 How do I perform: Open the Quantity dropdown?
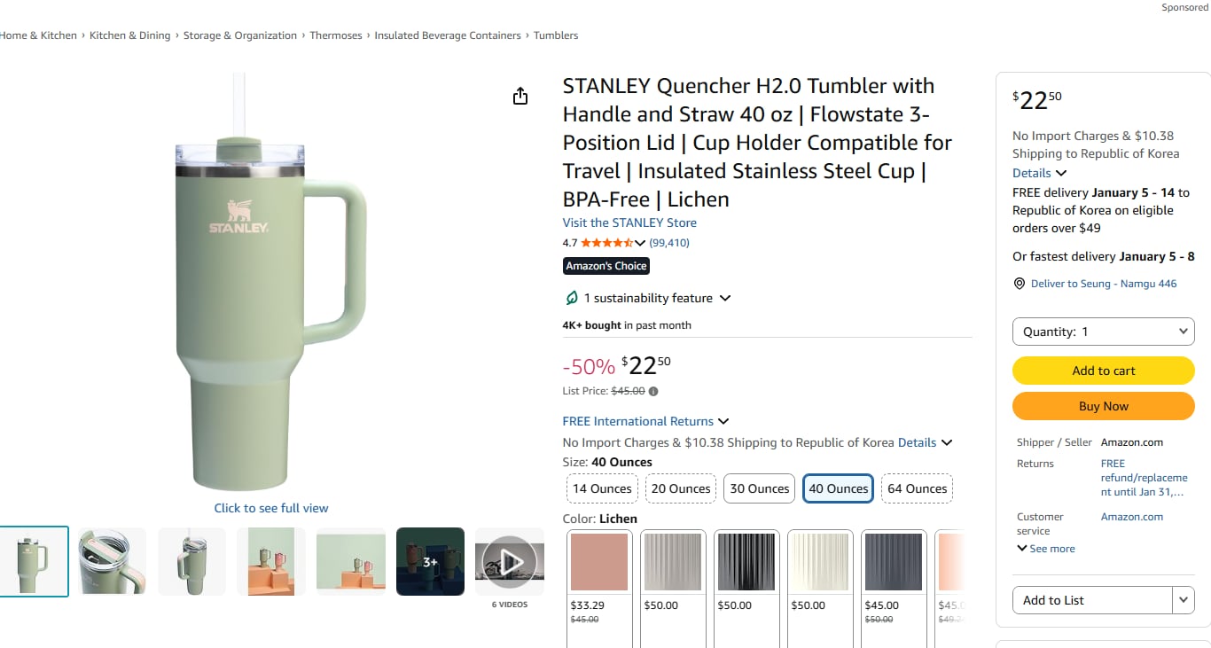point(1103,332)
